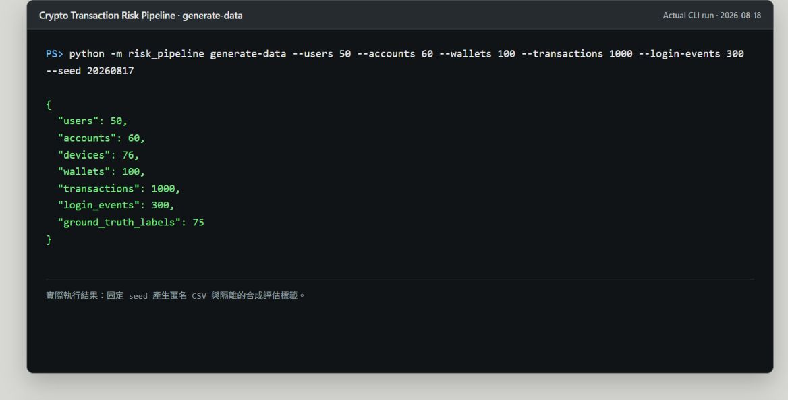
Task: Click the '--users 50' argument
Action: point(322,54)
